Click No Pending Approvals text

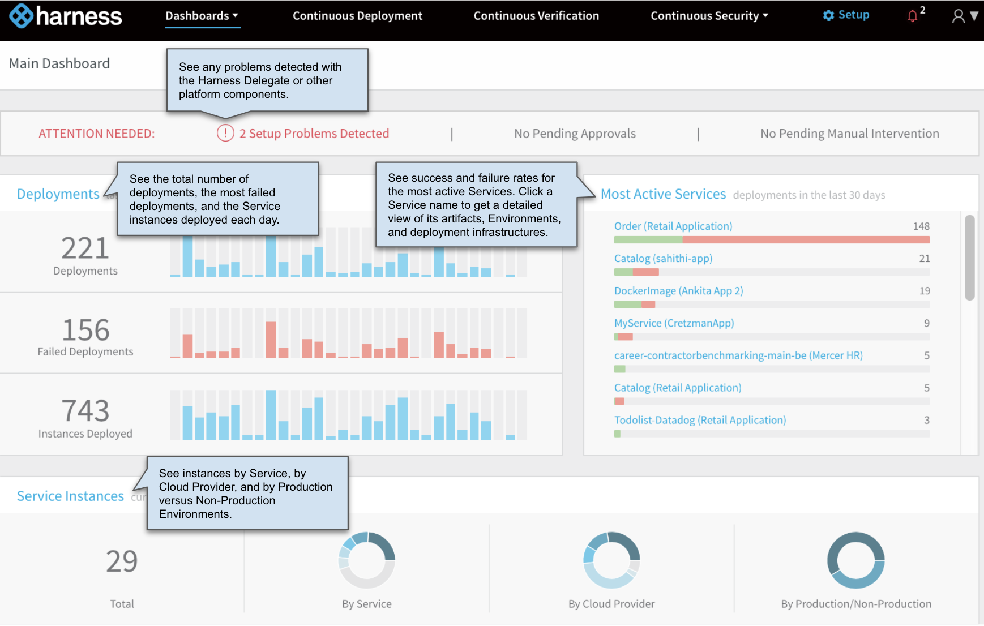point(575,134)
